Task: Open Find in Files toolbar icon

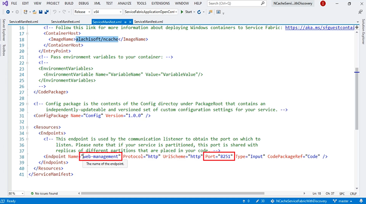Action: tap(210, 12)
